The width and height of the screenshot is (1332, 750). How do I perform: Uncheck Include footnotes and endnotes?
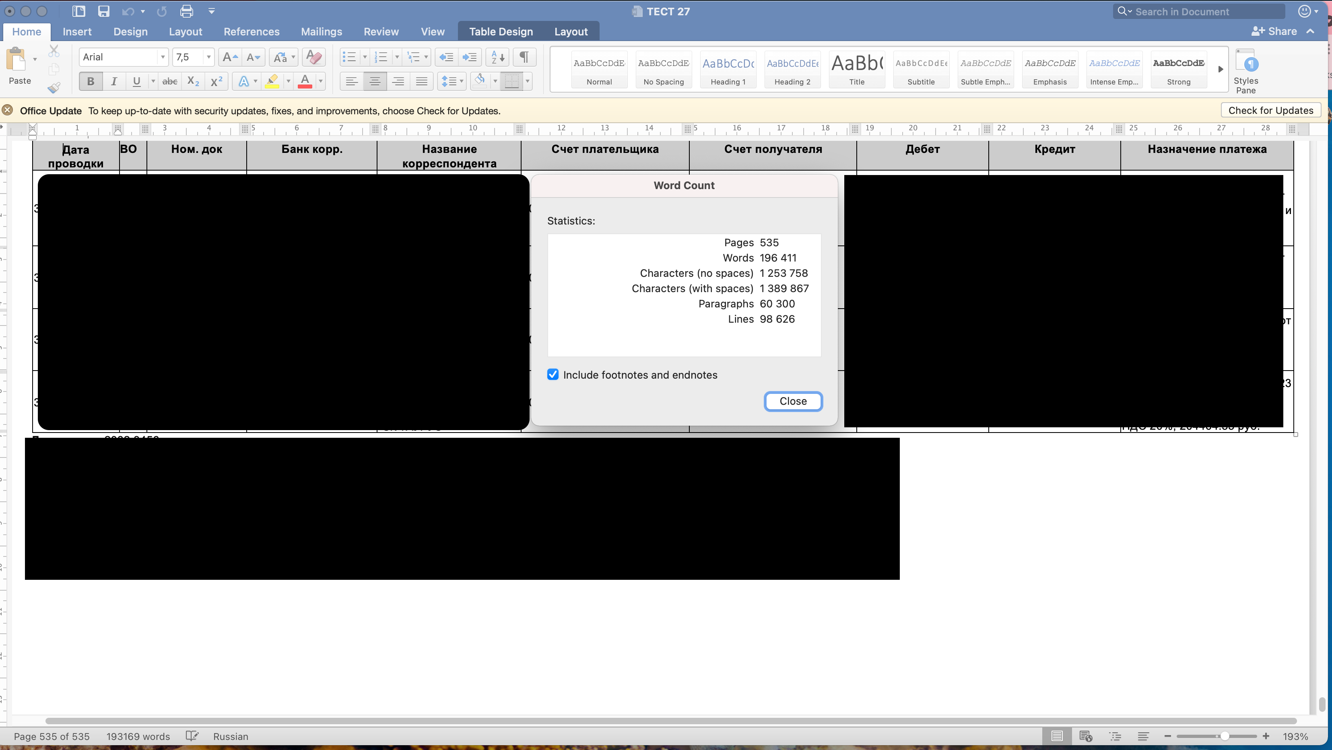pos(552,374)
